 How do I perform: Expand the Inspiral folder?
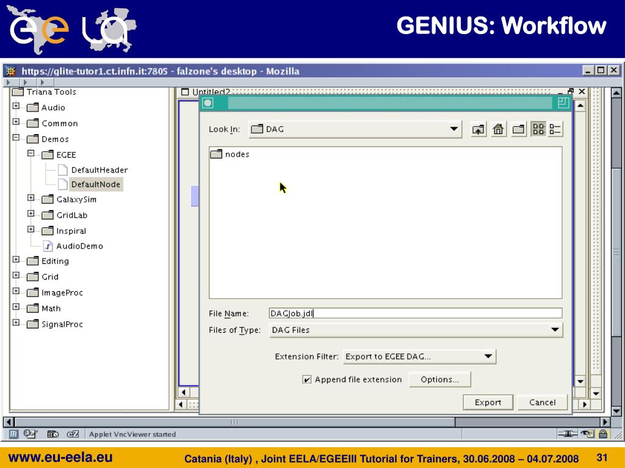click(31, 230)
